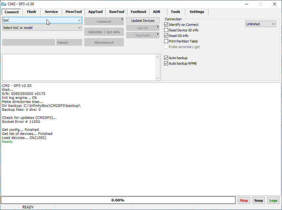Open Logs with the green button
The height and width of the screenshot is (210, 282).
pos(273,200)
